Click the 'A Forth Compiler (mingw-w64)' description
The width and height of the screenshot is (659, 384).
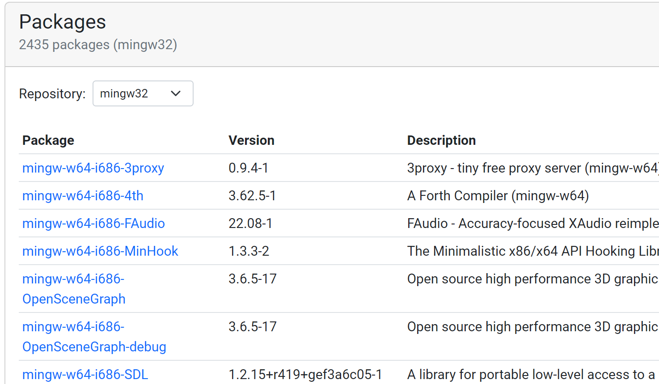tap(498, 196)
